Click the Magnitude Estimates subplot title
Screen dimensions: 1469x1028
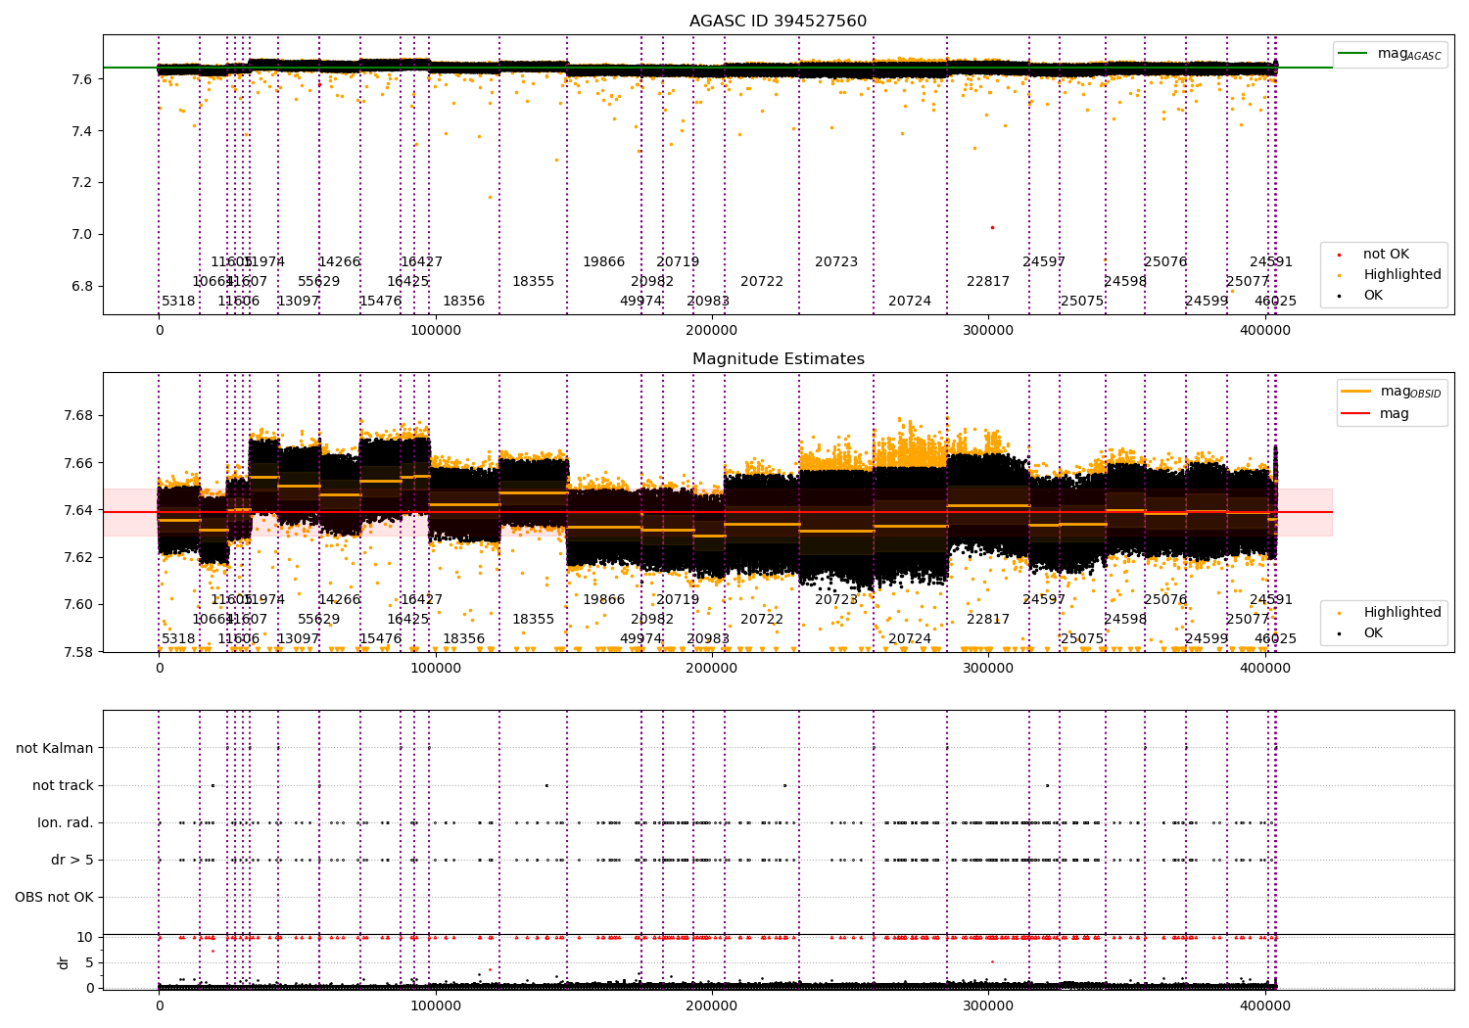tap(778, 359)
